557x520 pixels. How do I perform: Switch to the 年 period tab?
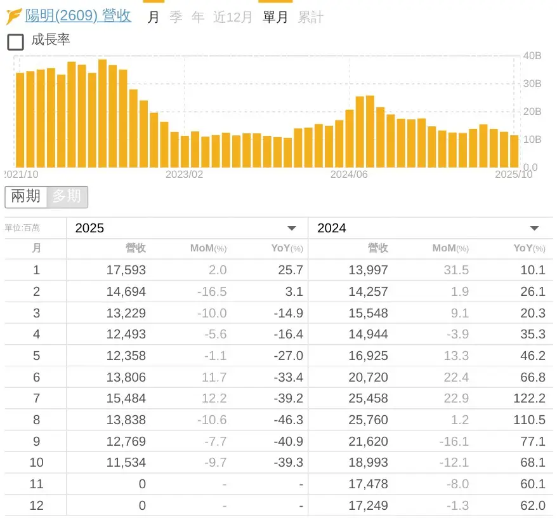pos(198,17)
